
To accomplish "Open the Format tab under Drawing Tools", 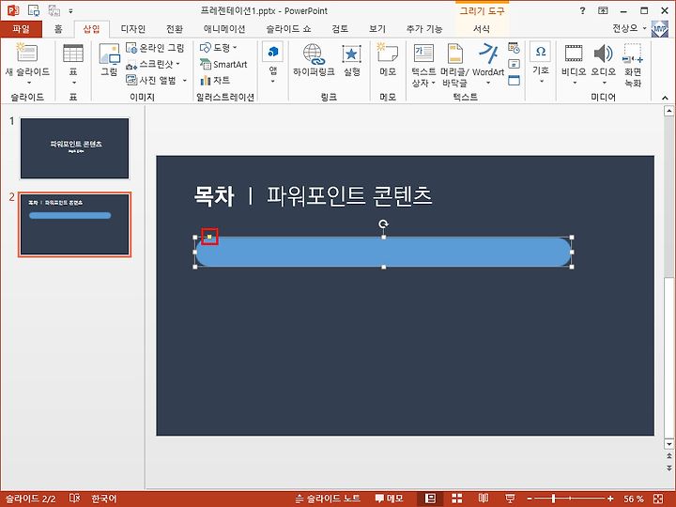I will click(481, 29).
